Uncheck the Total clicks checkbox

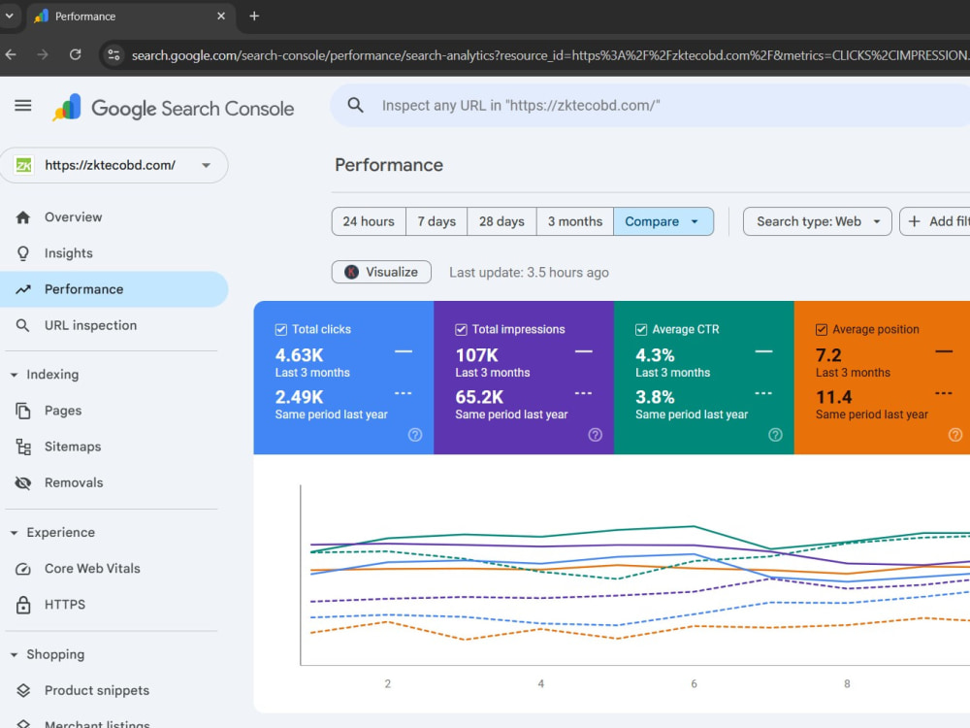tap(281, 329)
